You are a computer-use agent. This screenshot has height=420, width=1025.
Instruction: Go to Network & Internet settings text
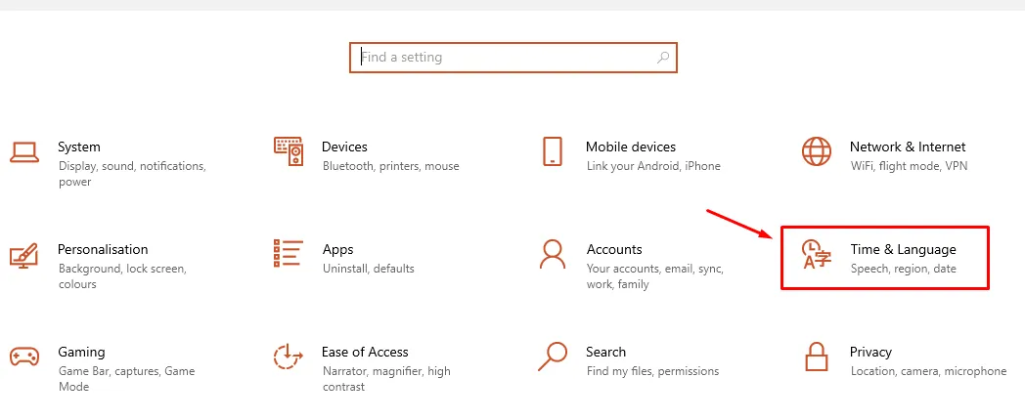pos(908,147)
